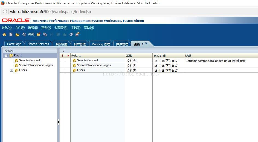Click 文件夹 type cell of Sample Content
Image resolution: width=258 pixels, height=142 pixels.
[x=131, y=61]
